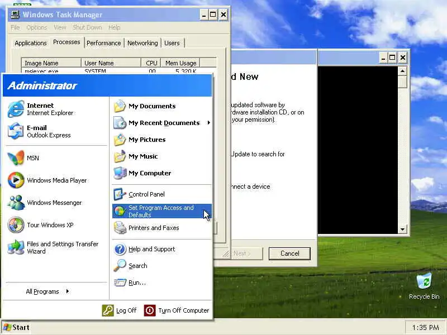The image size is (447, 335).
Task: Open the View menu in Task Manager
Action: (60, 27)
